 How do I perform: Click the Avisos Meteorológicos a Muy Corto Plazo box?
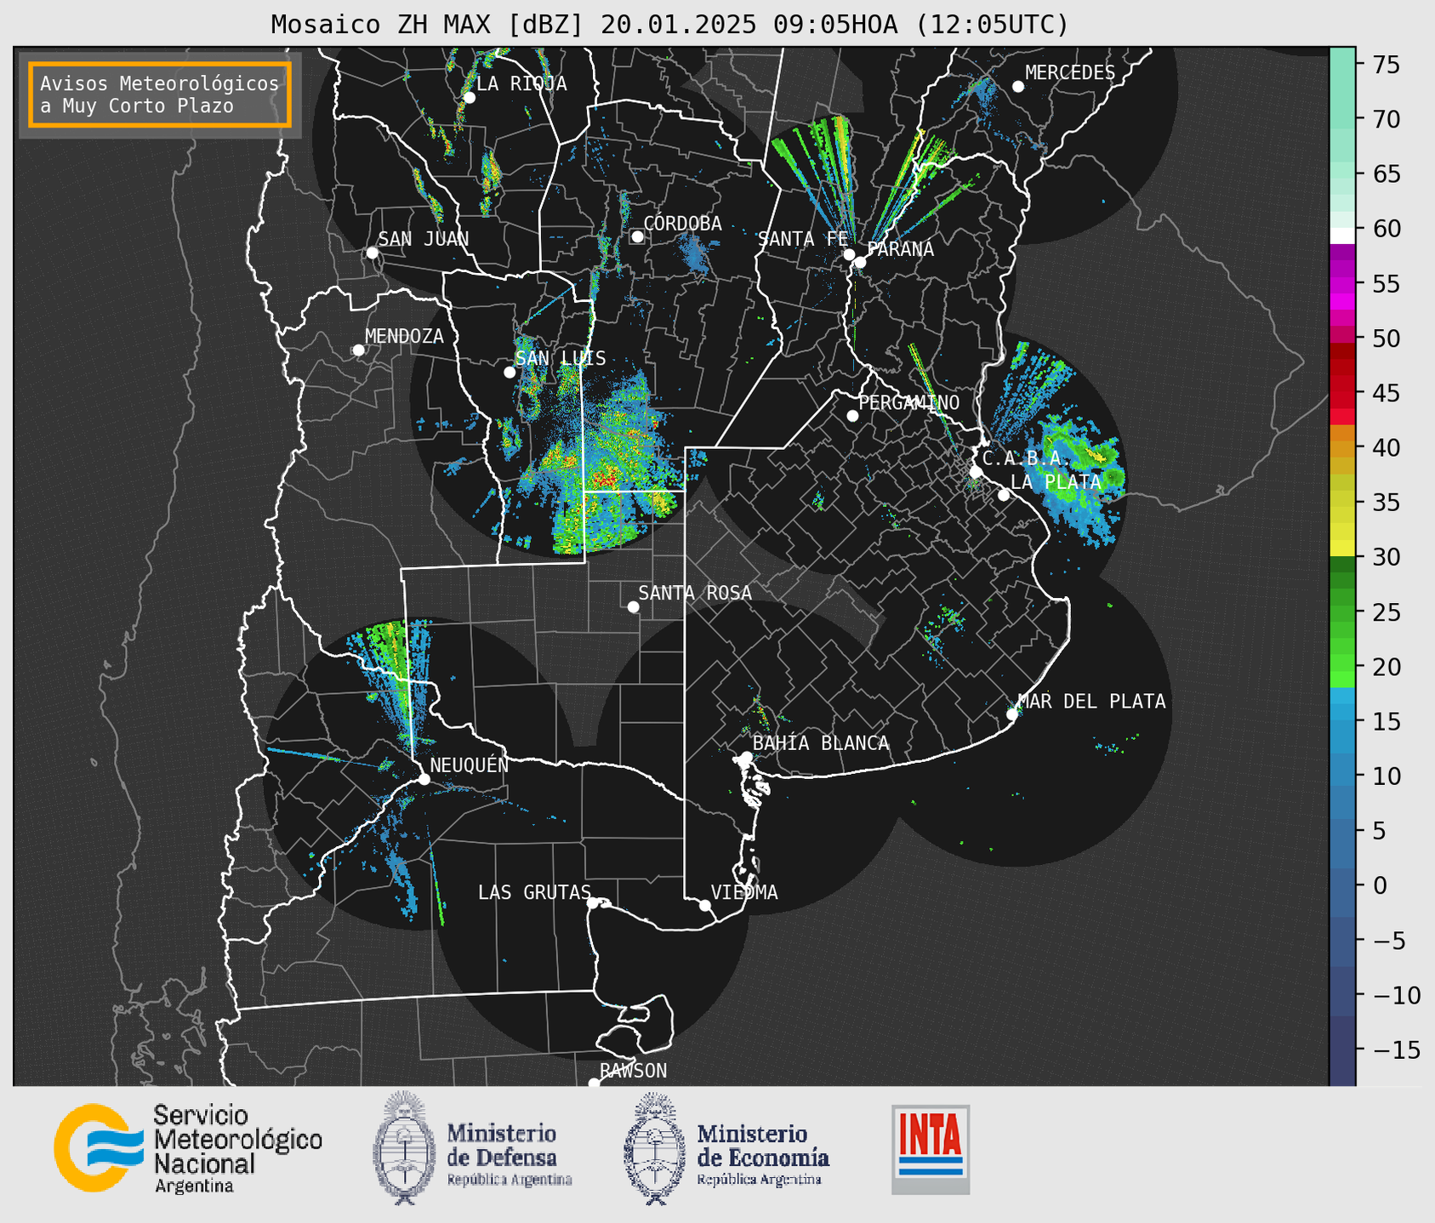160,94
